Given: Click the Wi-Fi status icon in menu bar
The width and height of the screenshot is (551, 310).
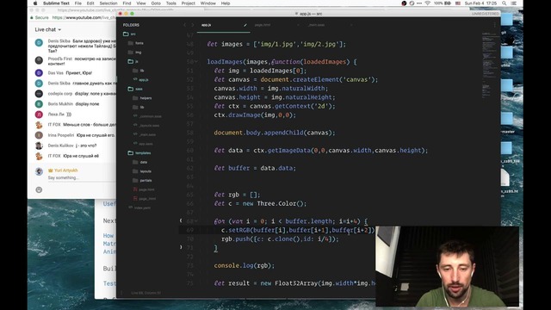Looking at the screenshot, I should click(x=428, y=3).
